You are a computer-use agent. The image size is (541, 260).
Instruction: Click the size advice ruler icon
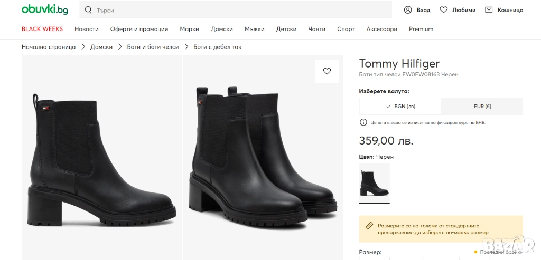tap(370, 225)
